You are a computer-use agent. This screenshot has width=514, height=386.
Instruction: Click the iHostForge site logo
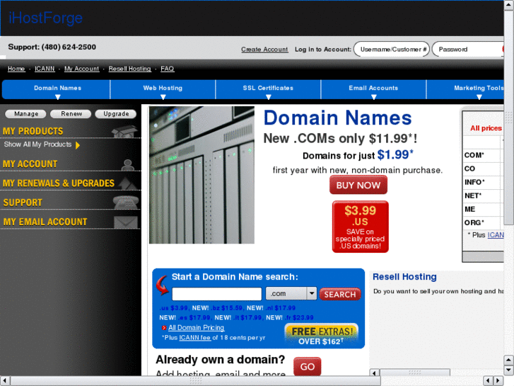click(x=45, y=18)
